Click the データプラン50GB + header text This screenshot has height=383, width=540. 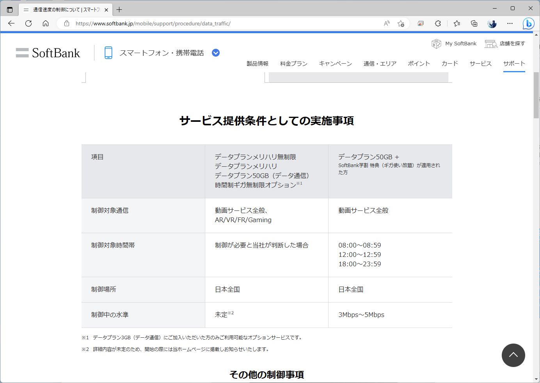[x=369, y=157]
